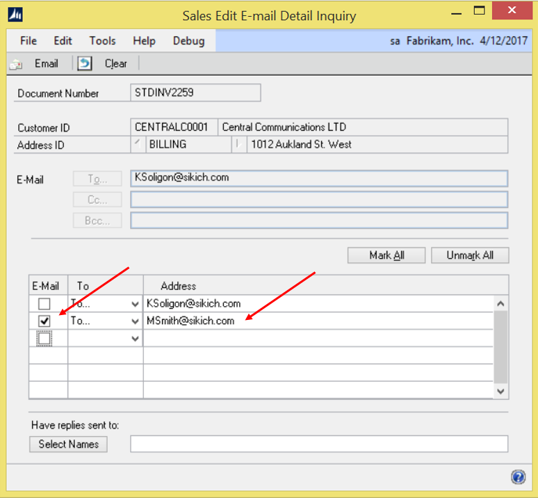Open the File menu
This screenshot has width=538, height=498.
[28, 41]
